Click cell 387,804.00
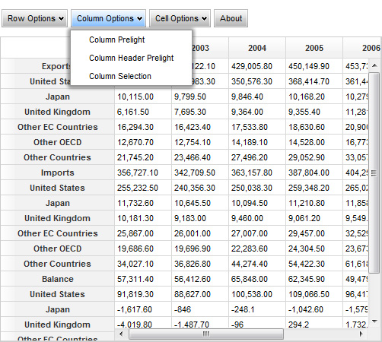382x342 pixels. [x=314, y=173]
